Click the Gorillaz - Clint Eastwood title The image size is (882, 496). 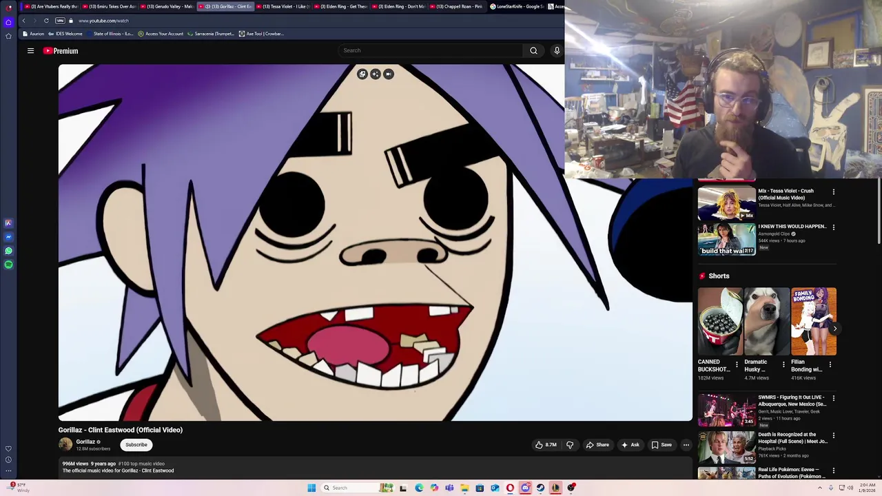pyautogui.click(x=121, y=430)
